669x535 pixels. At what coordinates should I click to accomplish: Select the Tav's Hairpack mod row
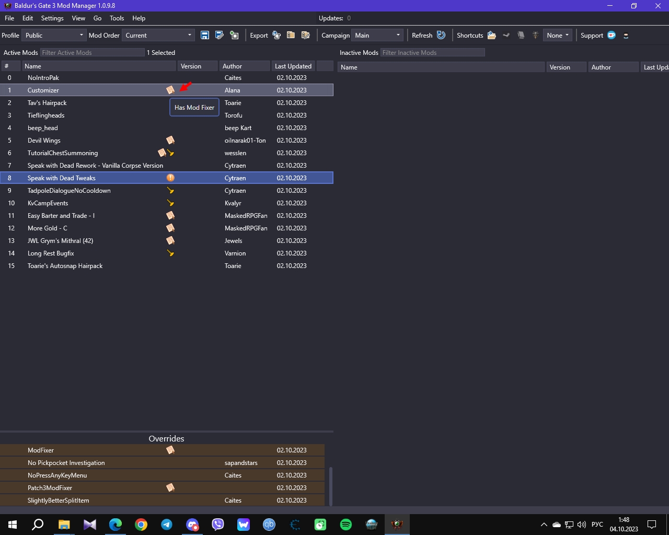click(x=167, y=102)
